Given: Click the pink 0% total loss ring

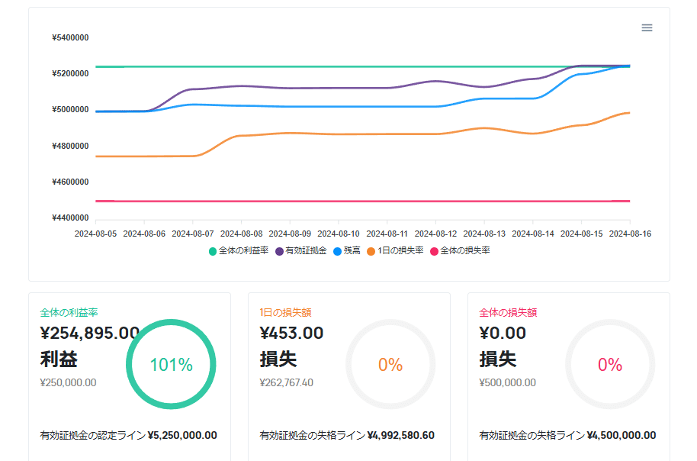Looking at the screenshot, I should point(610,364).
